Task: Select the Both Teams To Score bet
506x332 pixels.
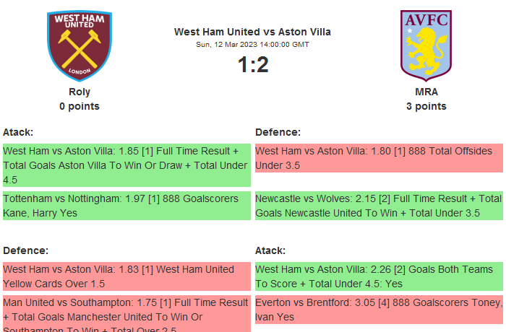Action: pyautogui.click(x=378, y=276)
